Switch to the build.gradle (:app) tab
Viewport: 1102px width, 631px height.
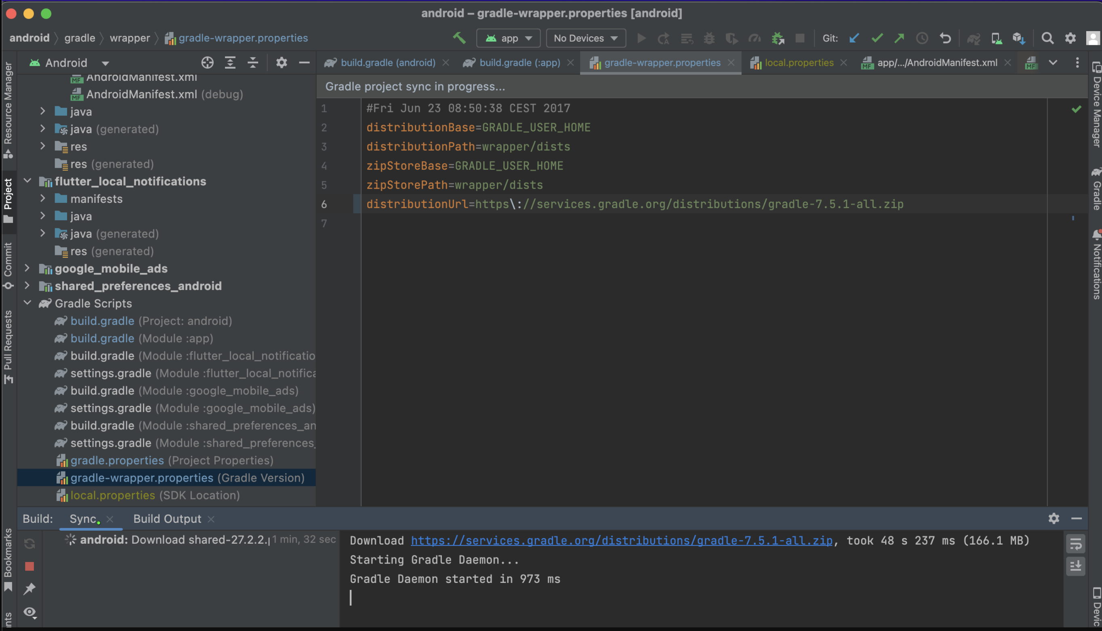pos(519,63)
